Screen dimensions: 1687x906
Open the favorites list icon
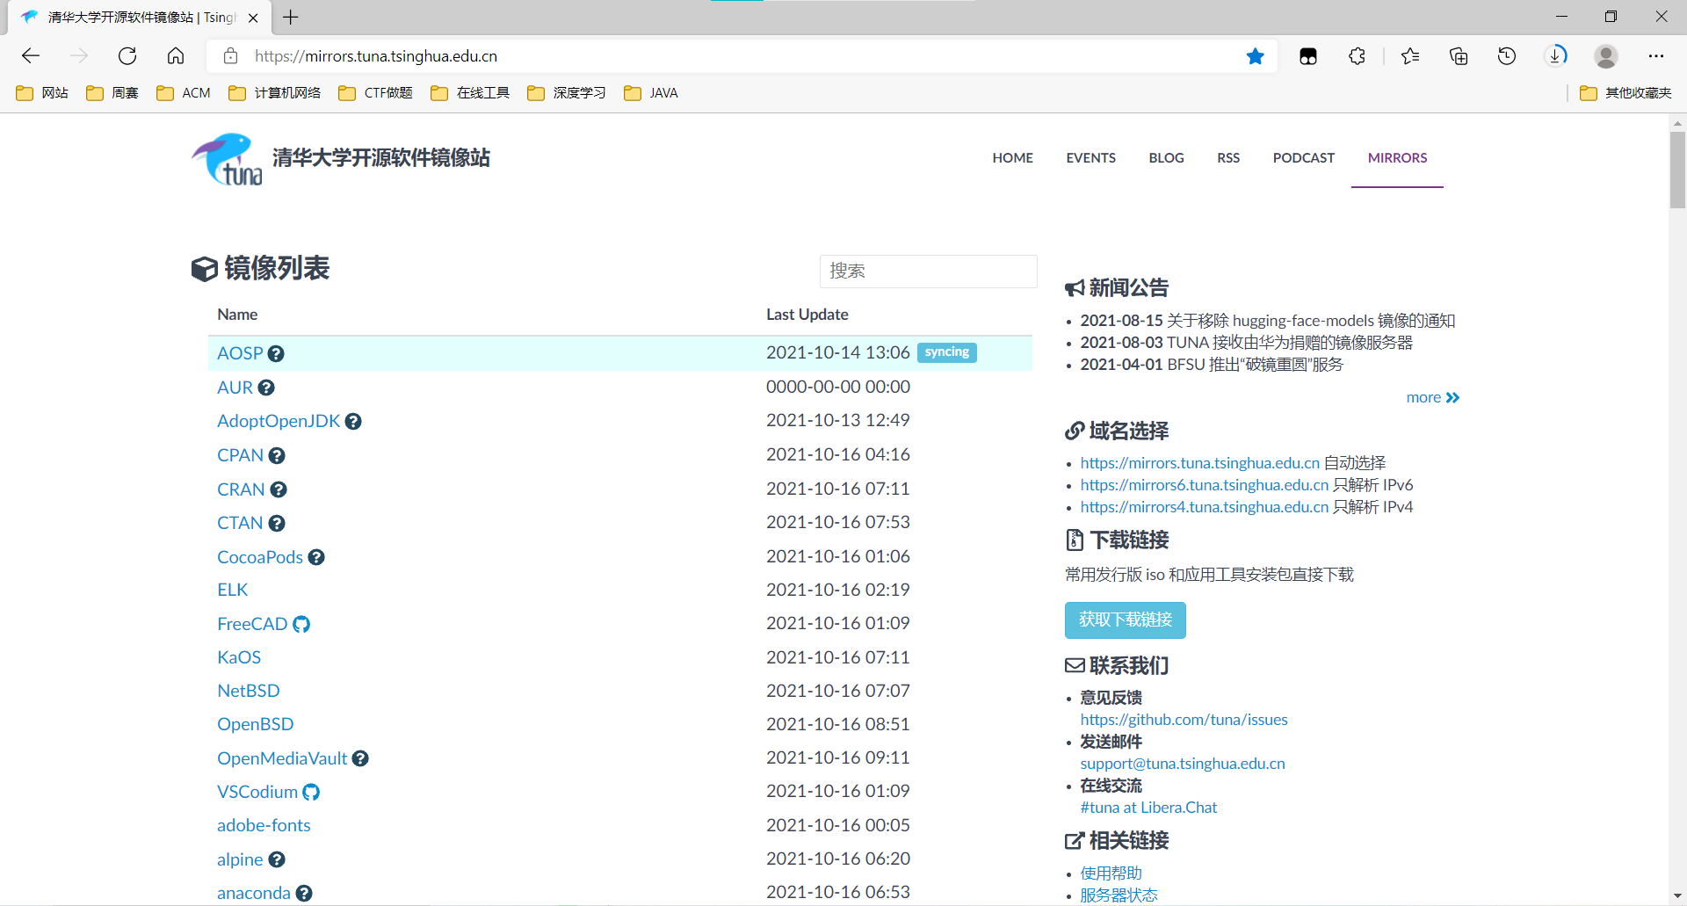(x=1410, y=56)
